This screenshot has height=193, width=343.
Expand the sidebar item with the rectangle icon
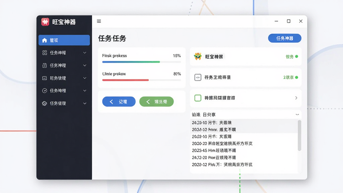point(85,78)
